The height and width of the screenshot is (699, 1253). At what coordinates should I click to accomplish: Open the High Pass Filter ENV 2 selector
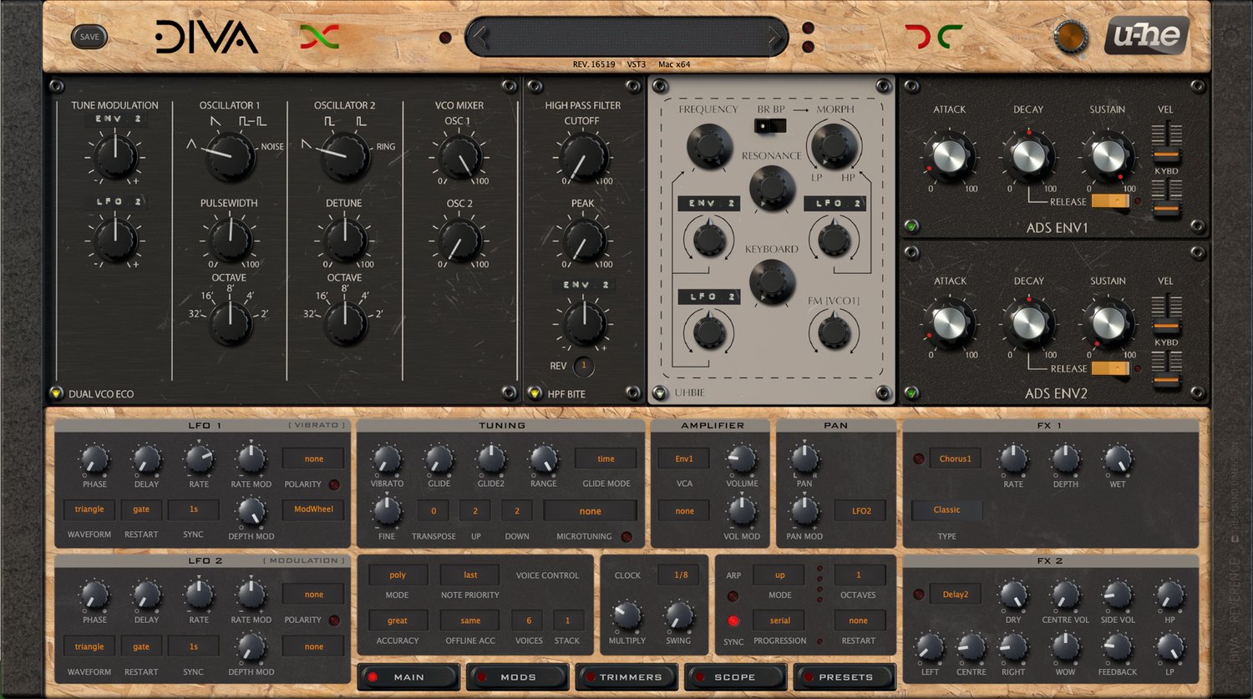(x=584, y=286)
